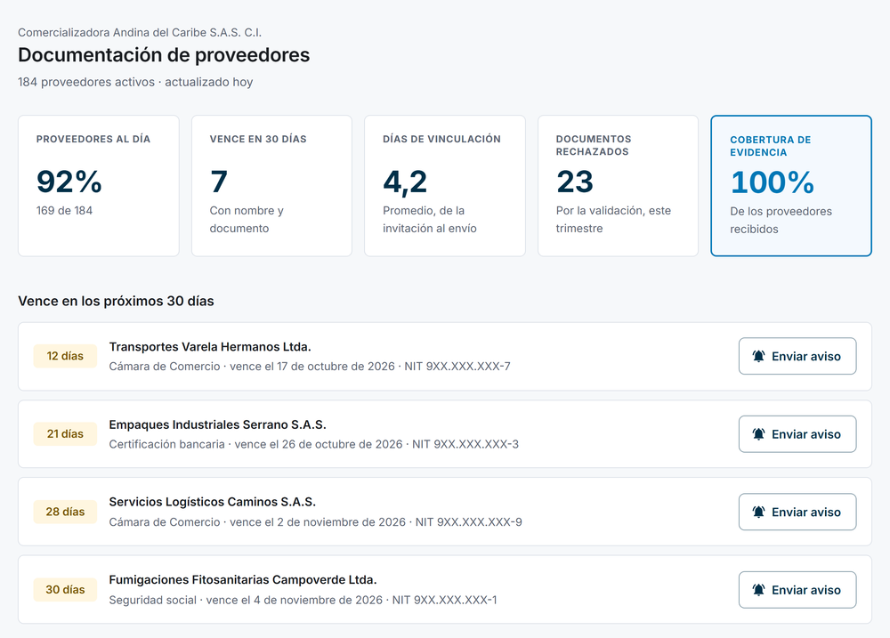Click the Documentación de proveedores heading
The width and height of the screenshot is (890, 638).
click(164, 55)
